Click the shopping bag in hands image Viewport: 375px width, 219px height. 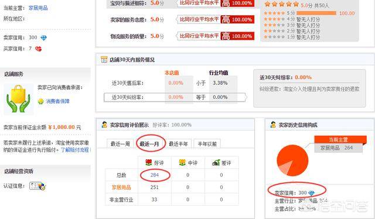[18, 99]
